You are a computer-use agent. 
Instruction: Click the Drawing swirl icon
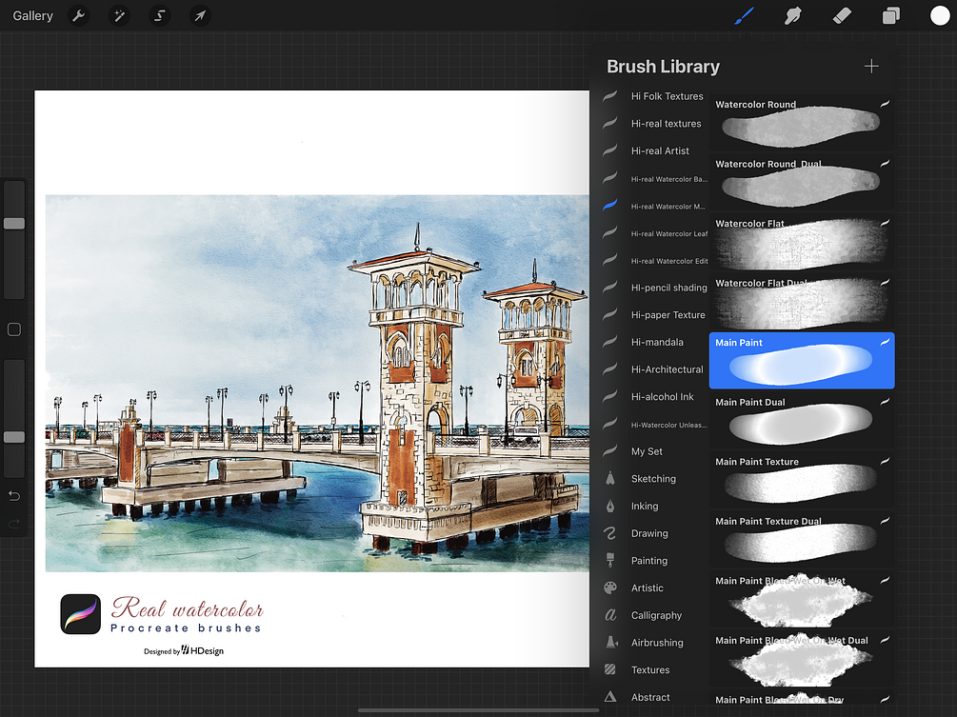(x=610, y=533)
